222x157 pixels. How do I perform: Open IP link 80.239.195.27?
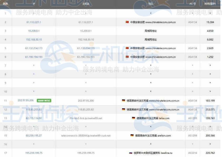tap(34, 136)
